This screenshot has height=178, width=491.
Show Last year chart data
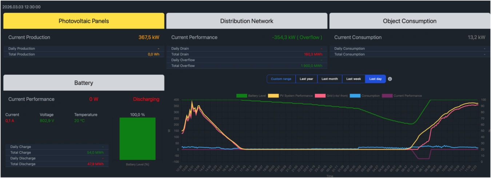coord(306,79)
